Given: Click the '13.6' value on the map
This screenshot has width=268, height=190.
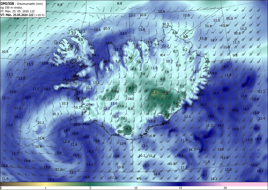Looking at the screenshot, I should [249, 140].
